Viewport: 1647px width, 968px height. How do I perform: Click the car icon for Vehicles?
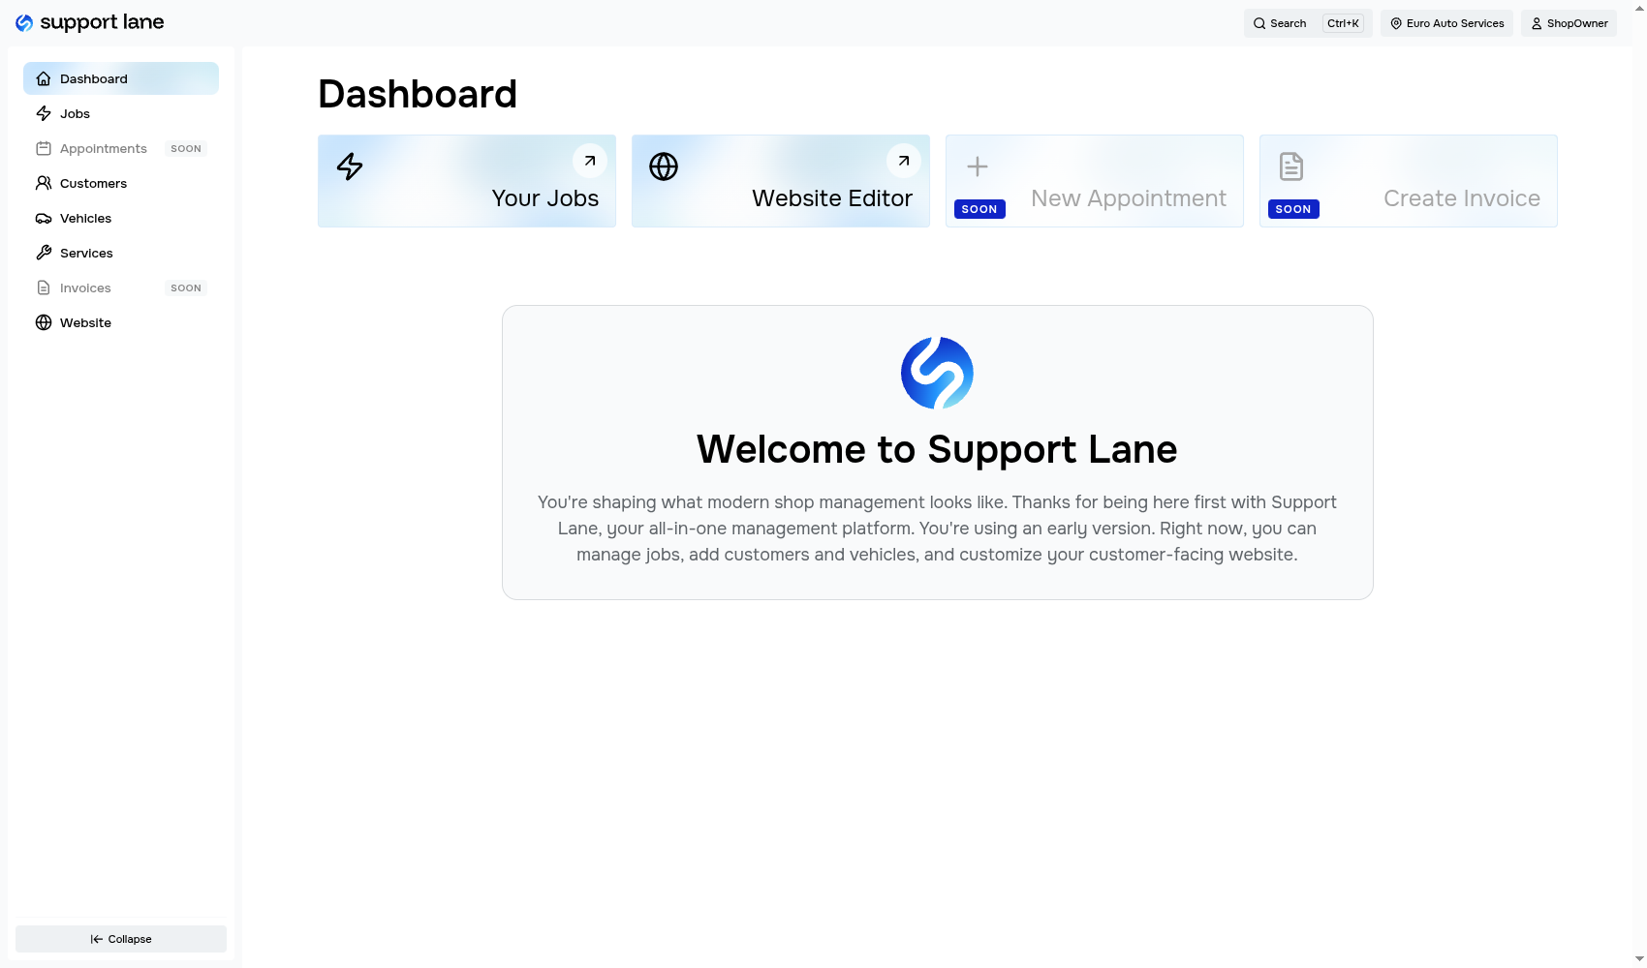44,218
